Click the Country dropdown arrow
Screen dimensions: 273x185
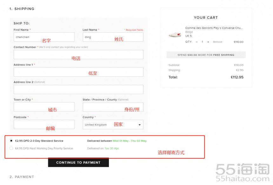pos(139,125)
